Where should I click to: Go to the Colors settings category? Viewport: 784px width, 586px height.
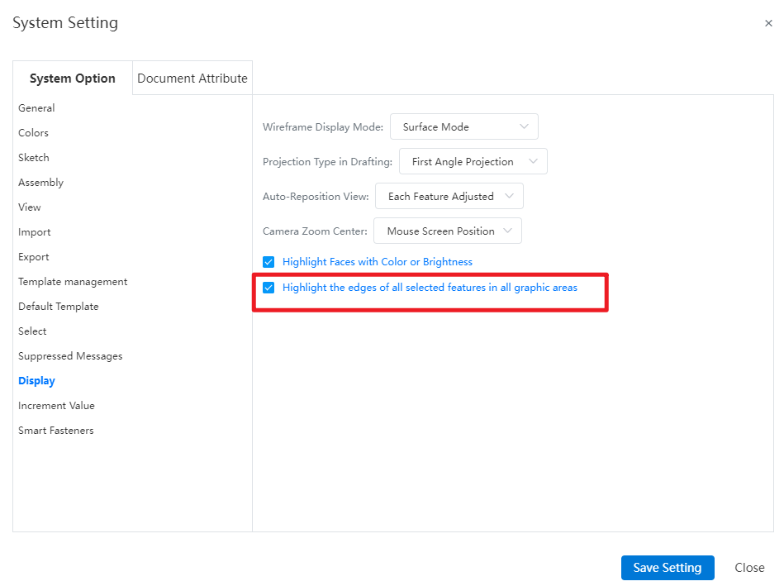point(33,133)
